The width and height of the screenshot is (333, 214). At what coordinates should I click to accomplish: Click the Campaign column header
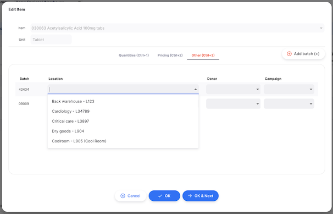click(x=273, y=79)
